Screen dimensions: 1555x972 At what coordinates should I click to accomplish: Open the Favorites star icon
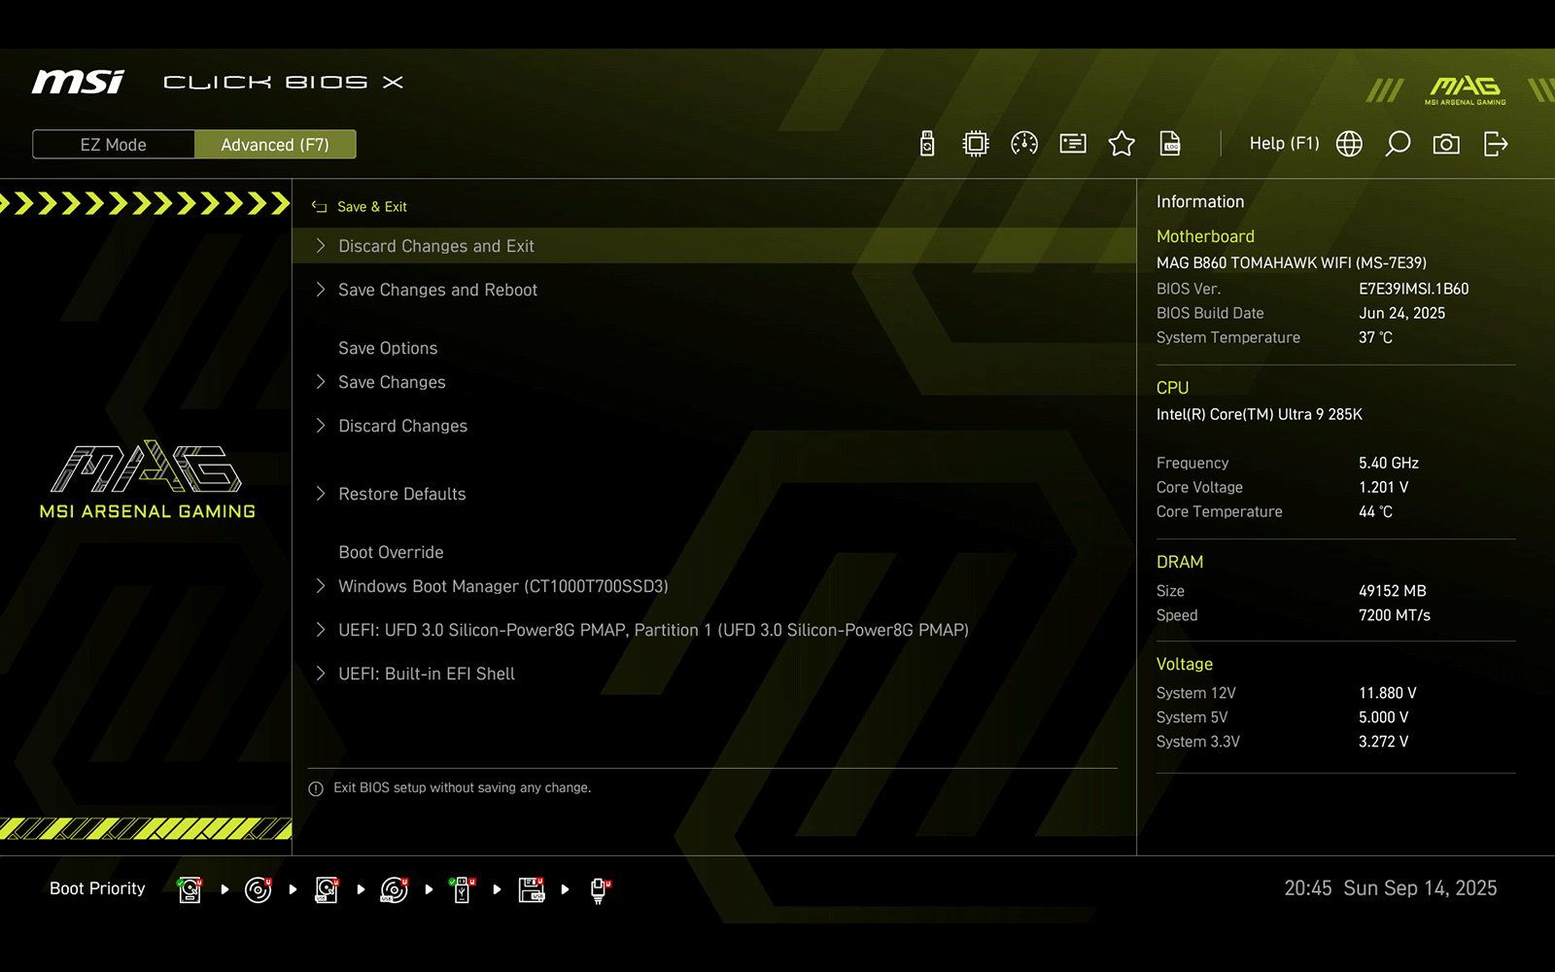1122,144
